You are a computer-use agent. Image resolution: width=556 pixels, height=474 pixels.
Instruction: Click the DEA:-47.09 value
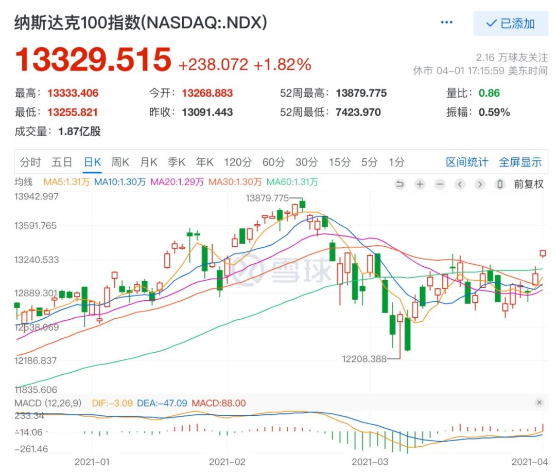coord(162,403)
